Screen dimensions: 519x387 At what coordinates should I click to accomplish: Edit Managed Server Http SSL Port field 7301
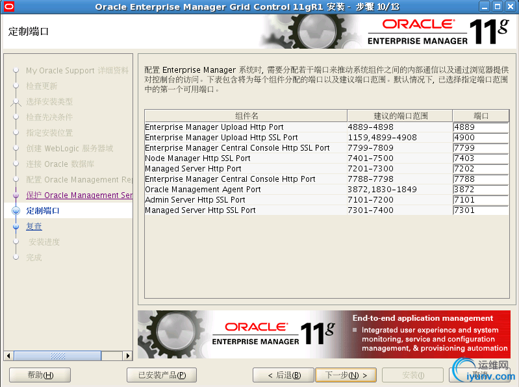pos(481,210)
